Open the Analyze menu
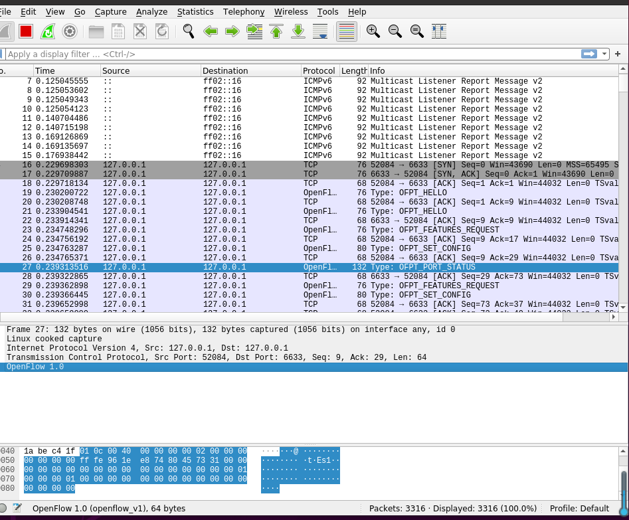This screenshot has width=629, height=520. tap(151, 12)
